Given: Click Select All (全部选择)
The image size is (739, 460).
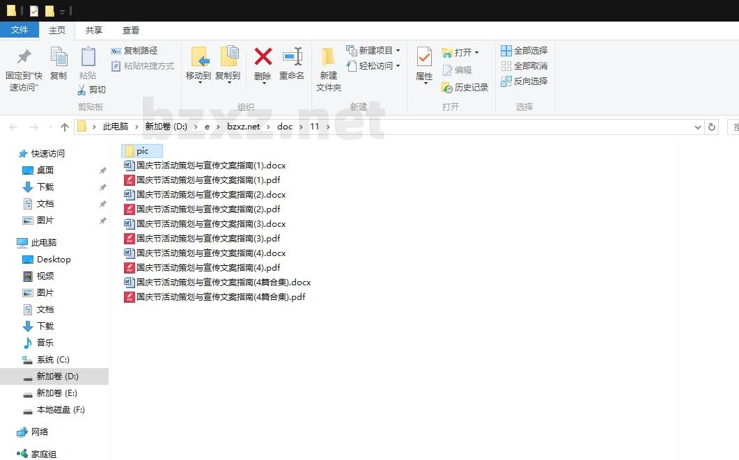Looking at the screenshot, I should [524, 51].
